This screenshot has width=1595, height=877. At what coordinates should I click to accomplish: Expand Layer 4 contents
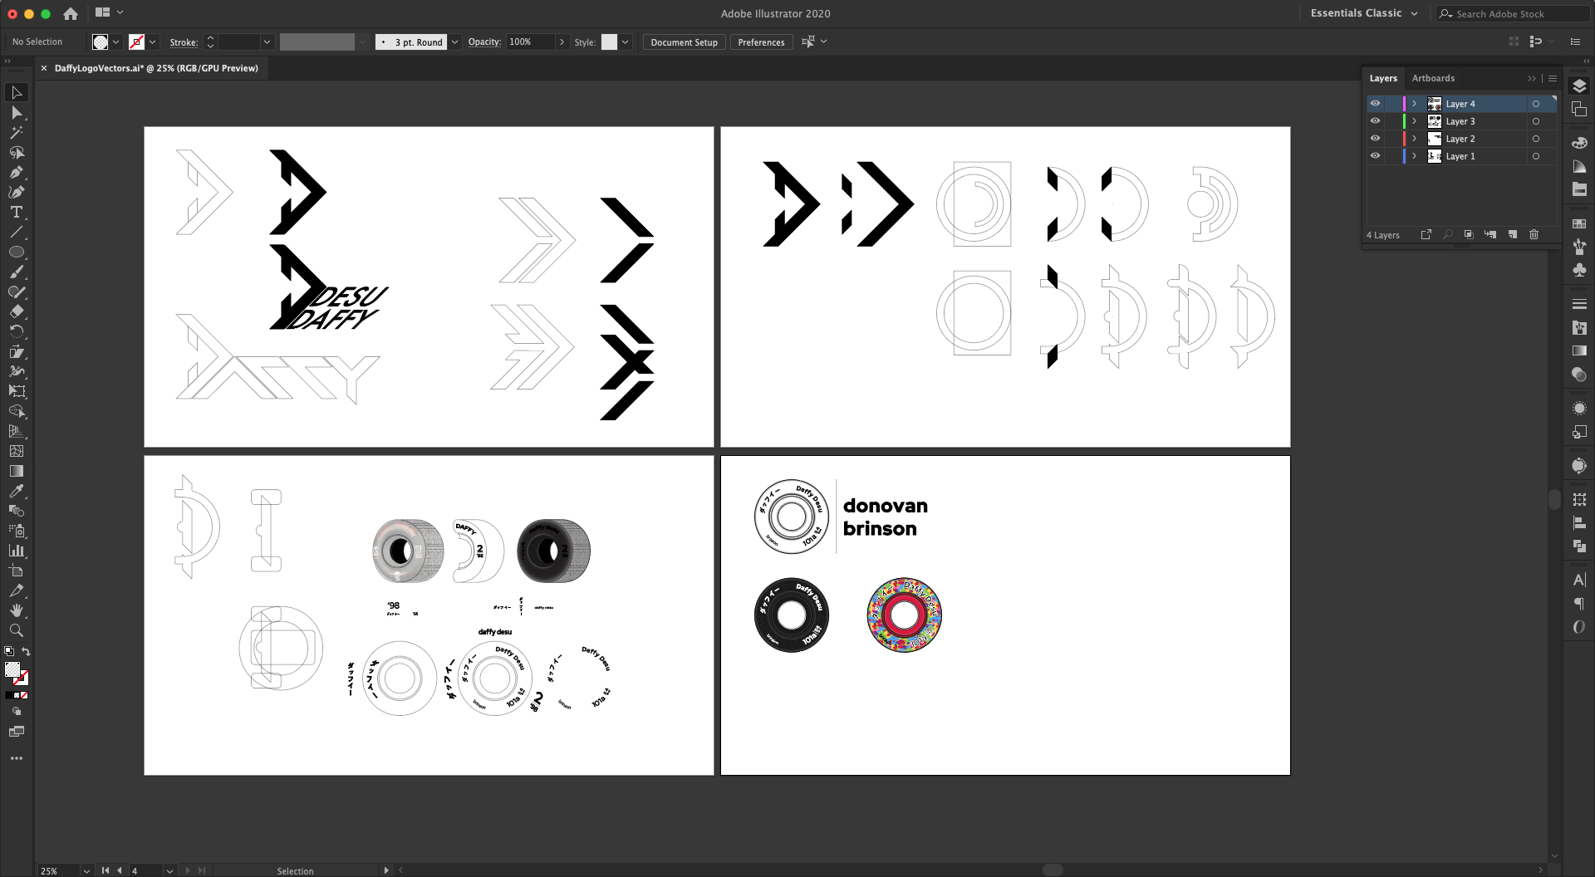1414,104
